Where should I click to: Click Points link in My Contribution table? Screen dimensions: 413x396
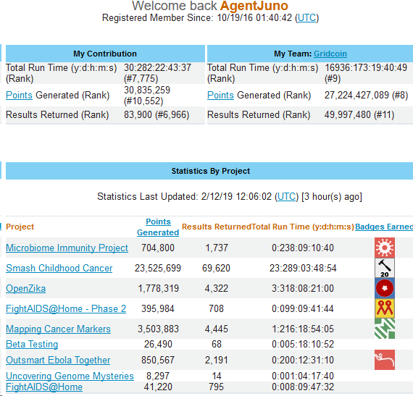point(19,96)
